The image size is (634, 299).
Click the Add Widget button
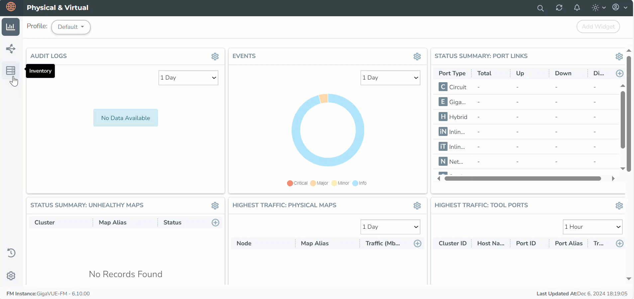pyautogui.click(x=598, y=27)
